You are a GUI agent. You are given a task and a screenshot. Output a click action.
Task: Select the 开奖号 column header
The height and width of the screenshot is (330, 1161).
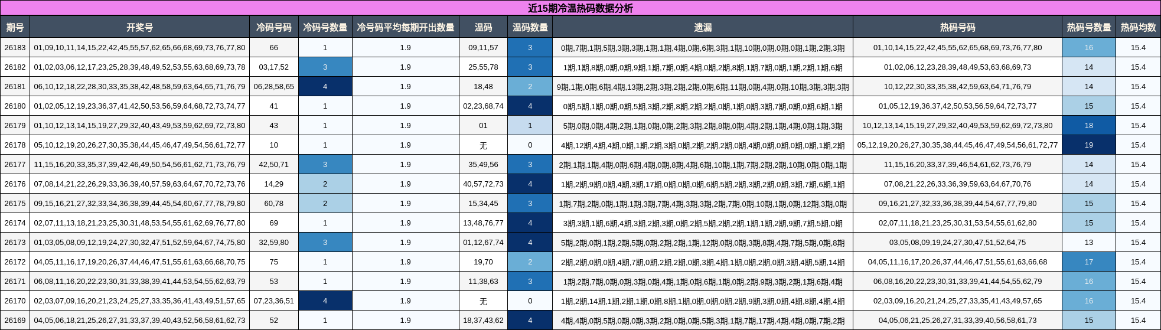(x=139, y=27)
